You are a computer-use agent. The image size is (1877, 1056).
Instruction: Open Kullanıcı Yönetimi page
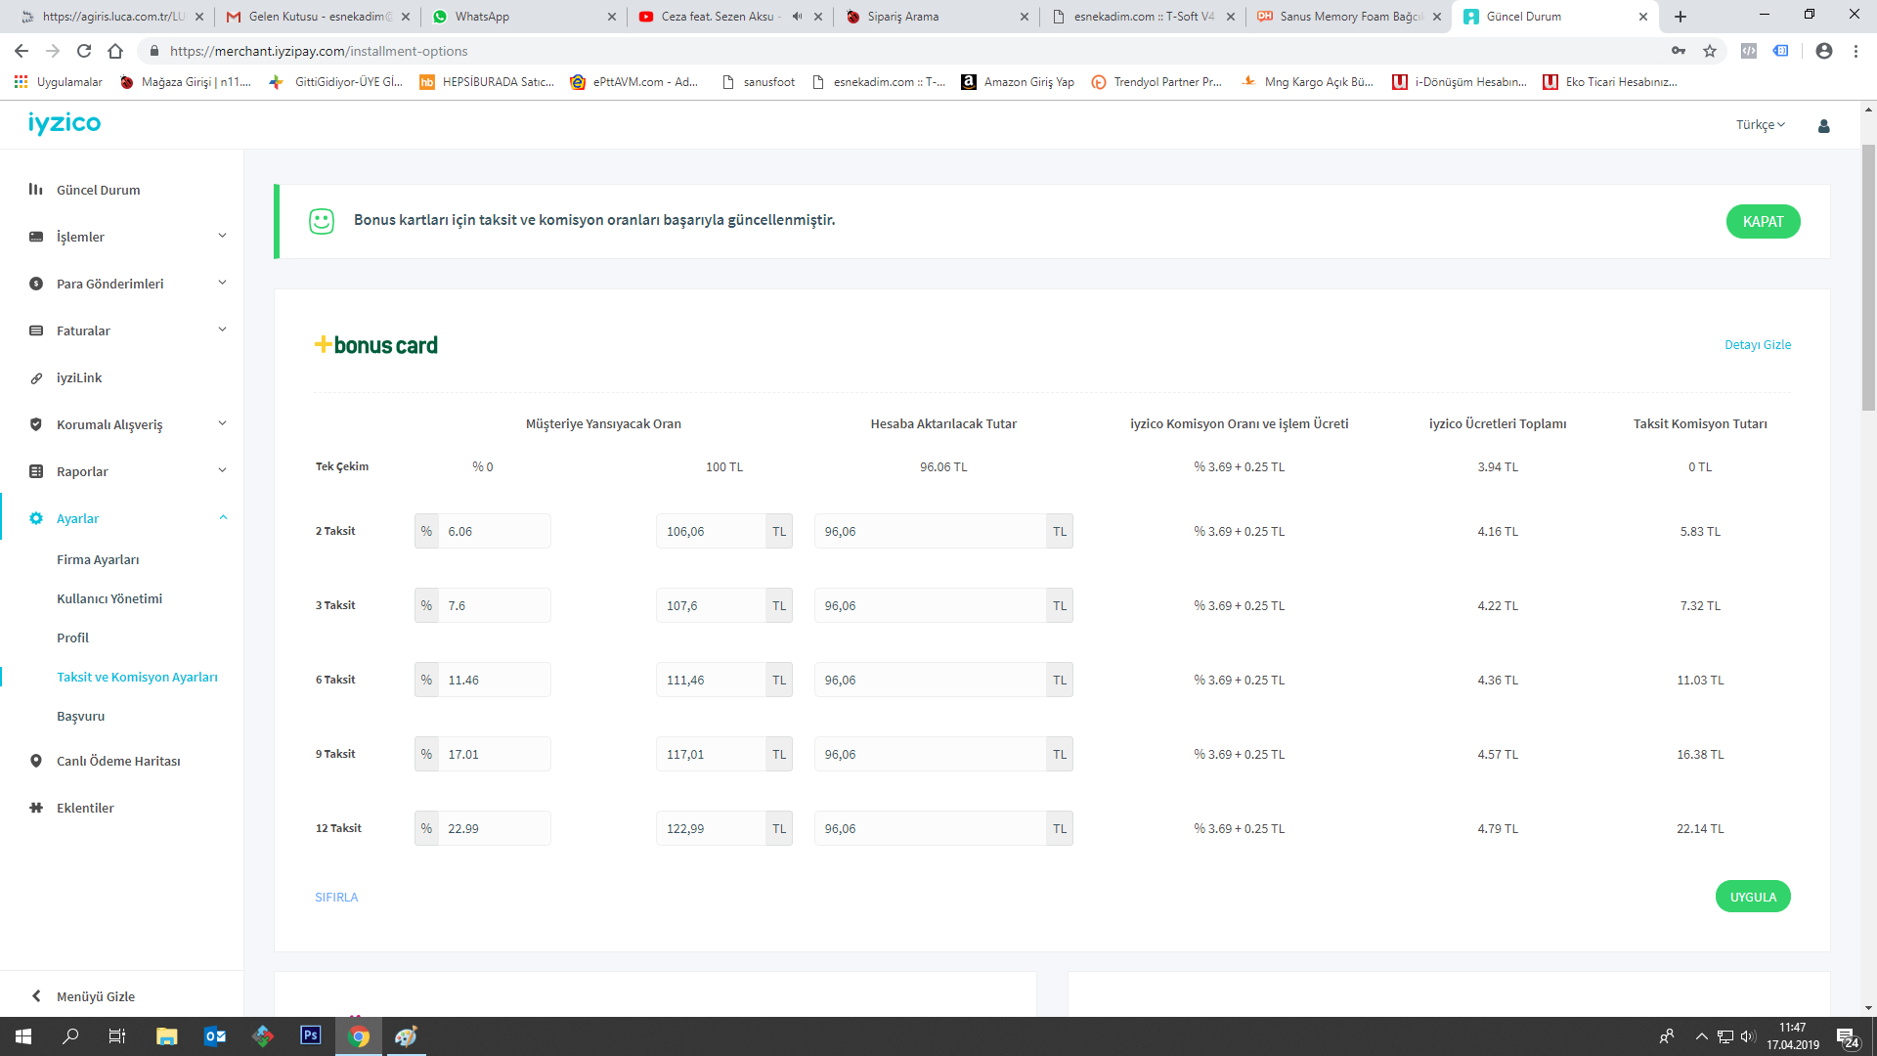[x=109, y=599]
